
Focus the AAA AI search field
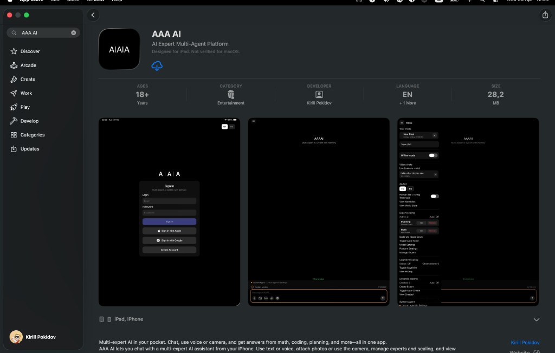[43, 33]
